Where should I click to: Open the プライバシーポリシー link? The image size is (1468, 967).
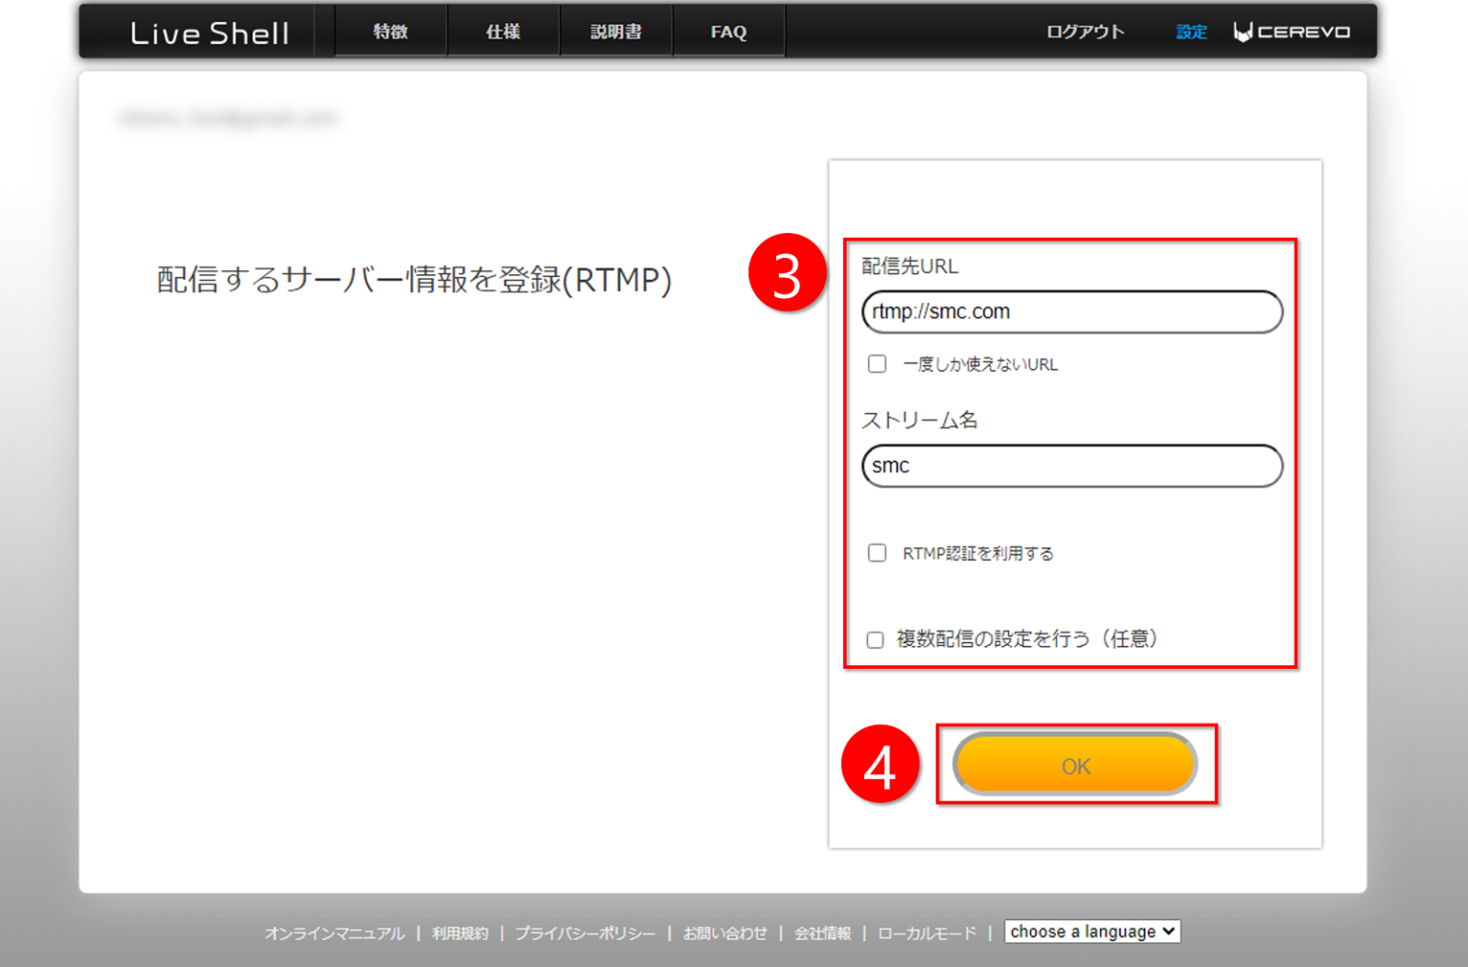tap(586, 933)
